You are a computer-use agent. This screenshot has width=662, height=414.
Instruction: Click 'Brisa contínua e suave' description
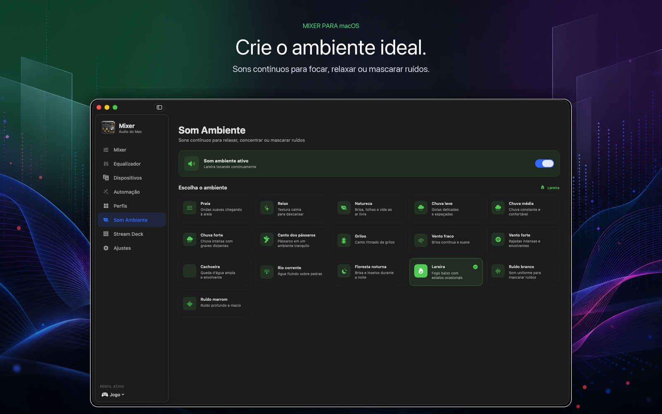tap(451, 243)
